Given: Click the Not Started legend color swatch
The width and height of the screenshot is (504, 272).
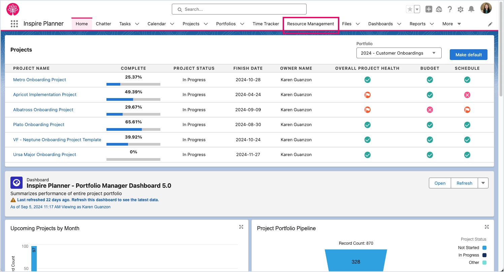Looking at the screenshot, I should tap(484, 248).
